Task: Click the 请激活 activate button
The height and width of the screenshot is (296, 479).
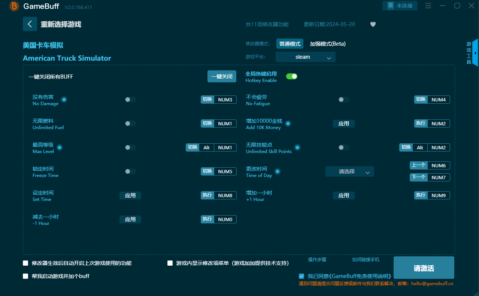Action: pos(424,268)
